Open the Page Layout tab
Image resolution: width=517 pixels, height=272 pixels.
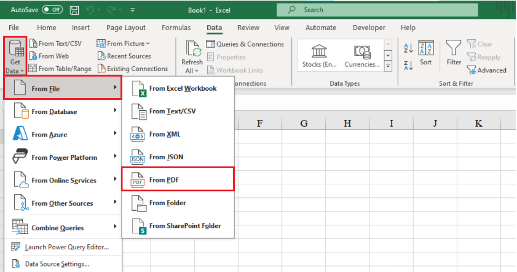click(126, 28)
